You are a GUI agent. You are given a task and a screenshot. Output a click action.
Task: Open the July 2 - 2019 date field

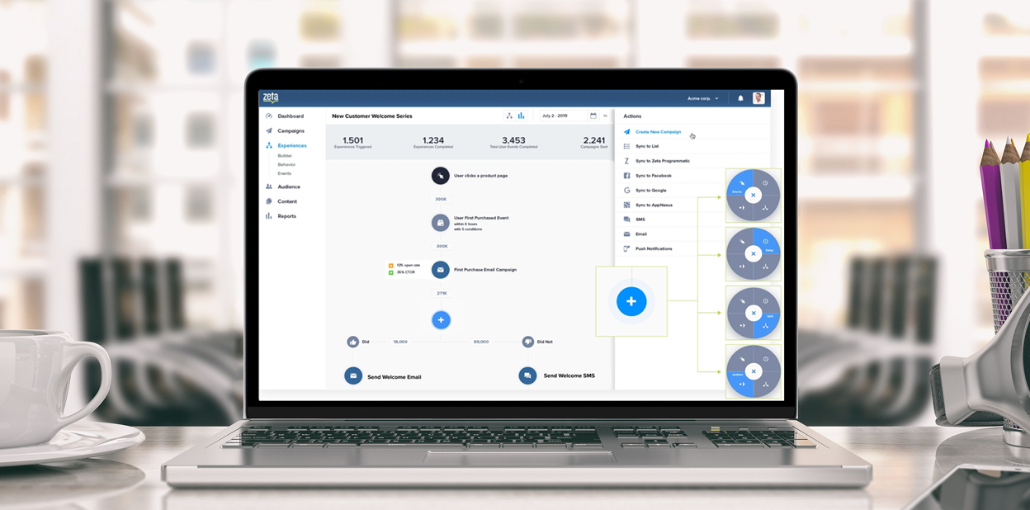(561, 116)
